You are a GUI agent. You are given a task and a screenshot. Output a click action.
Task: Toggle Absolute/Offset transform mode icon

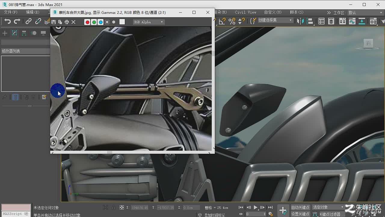122,207
